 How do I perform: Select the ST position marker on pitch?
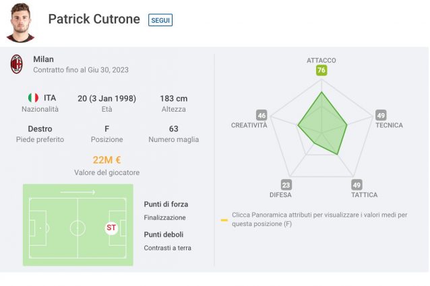pyautogui.click(x=111, y=227)
